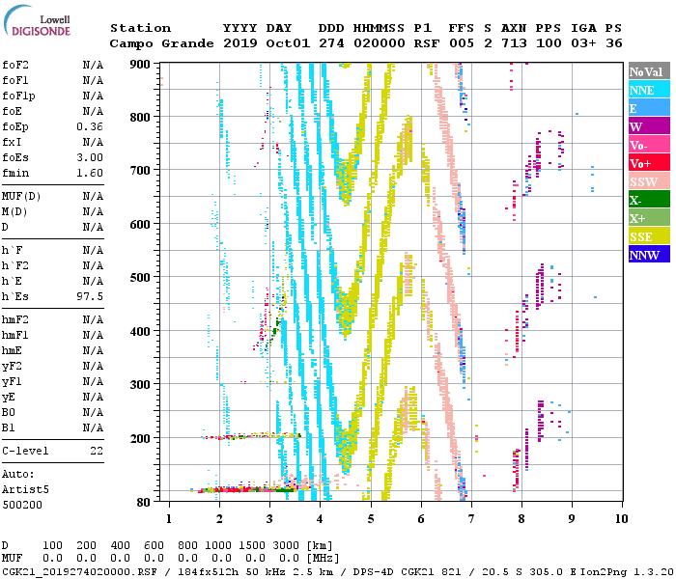Click the 3000 km distance entry
This screenshot has width=676, height=579.
(286, 545)
